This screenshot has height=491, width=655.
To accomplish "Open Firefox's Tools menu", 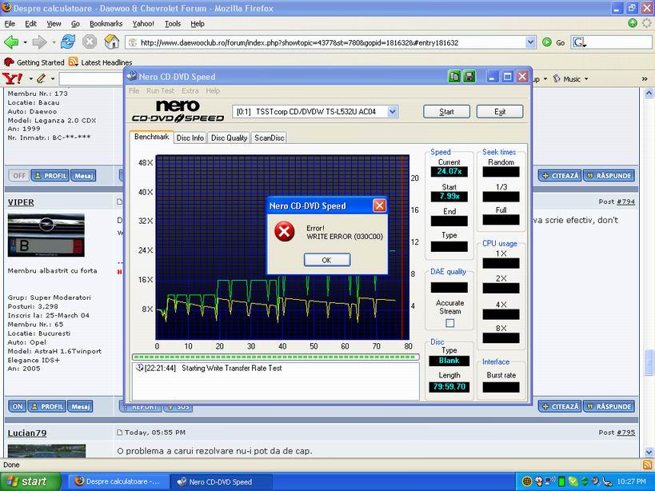I will coord(173,24).
